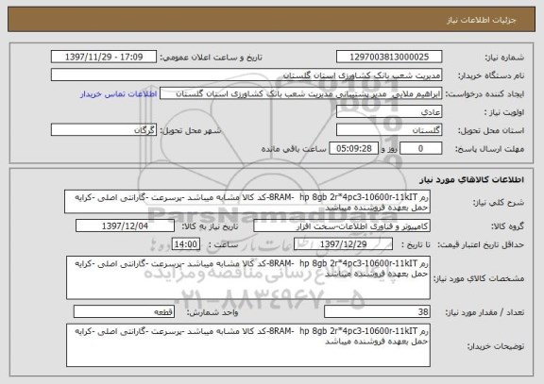Screen dimensions: 544x384
Task: Click the time field showing 14:00
Action: (x=186, y=244)
